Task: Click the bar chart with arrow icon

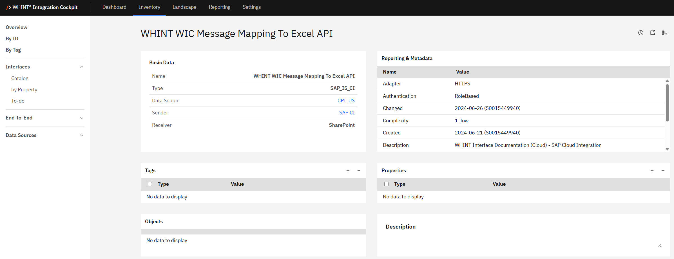Action: (x=664, y=33)
